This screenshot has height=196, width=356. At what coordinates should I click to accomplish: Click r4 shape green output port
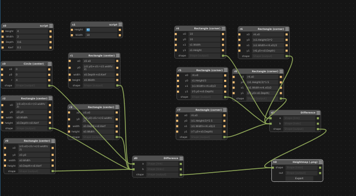(223, 55)
